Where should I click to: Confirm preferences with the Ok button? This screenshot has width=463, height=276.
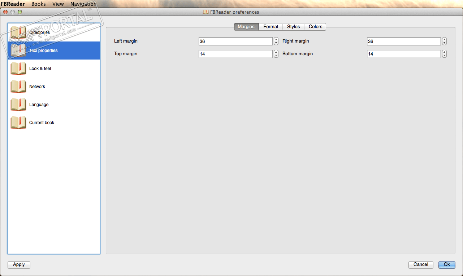tap(447, 265)
